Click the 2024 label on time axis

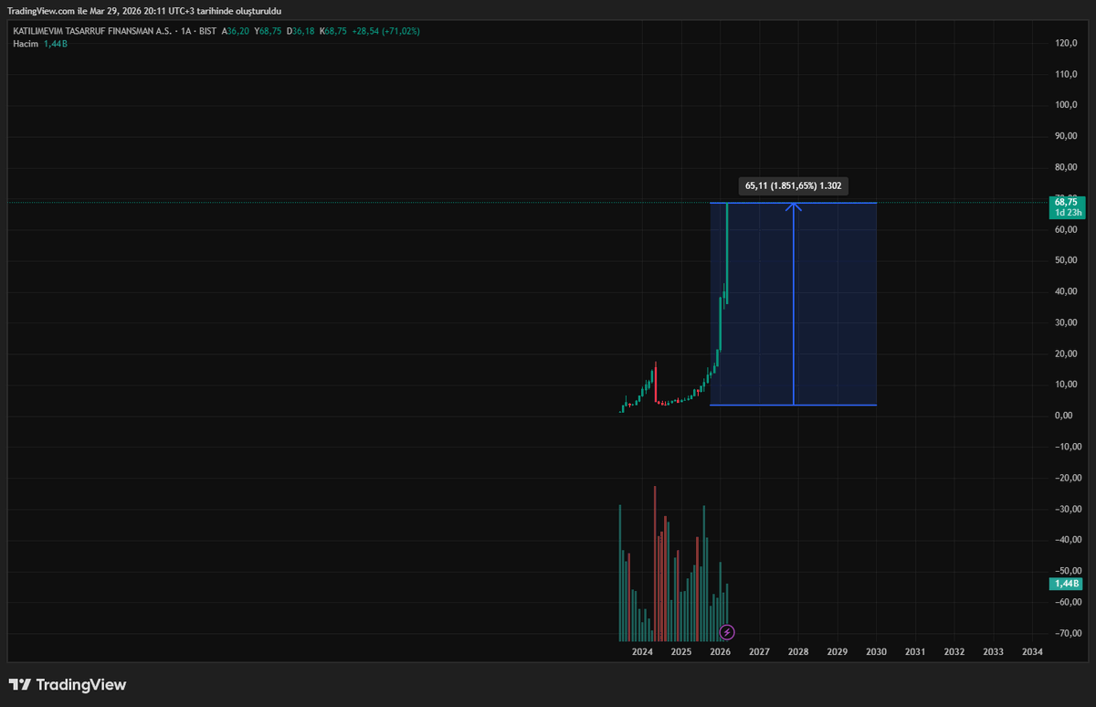pyautogui.click(x=642, y=652)
